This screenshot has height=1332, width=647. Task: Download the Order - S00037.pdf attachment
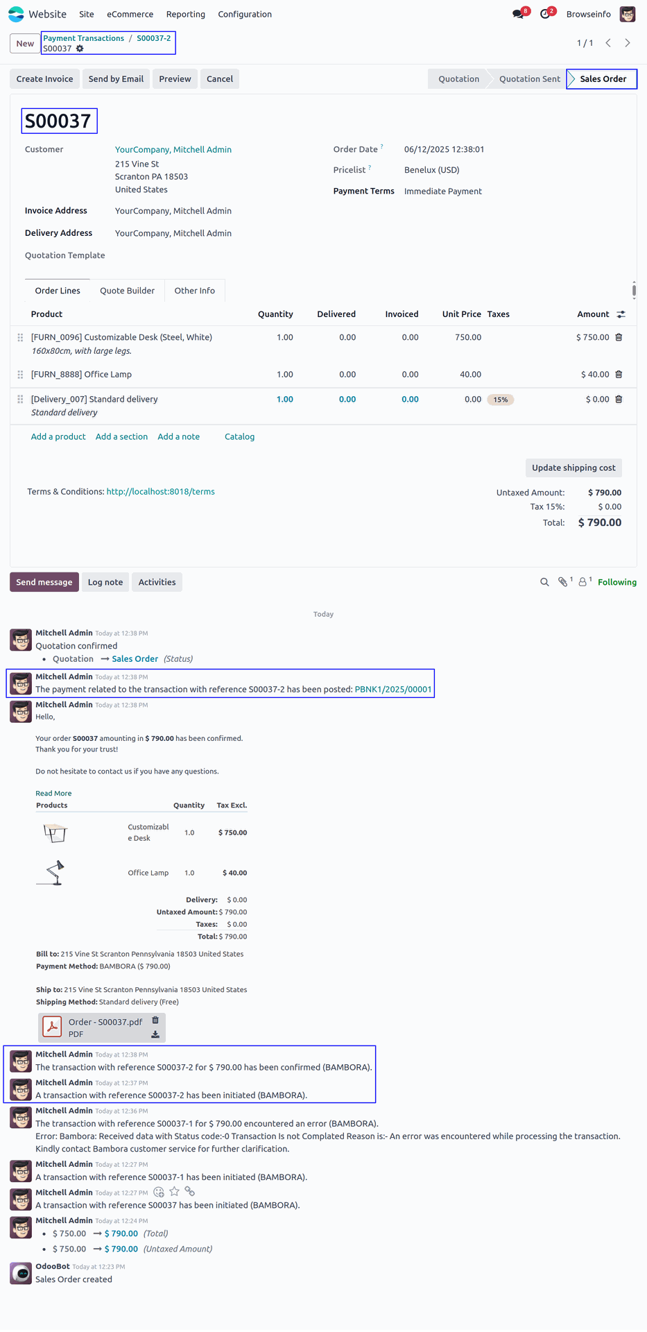(155, 1034)
